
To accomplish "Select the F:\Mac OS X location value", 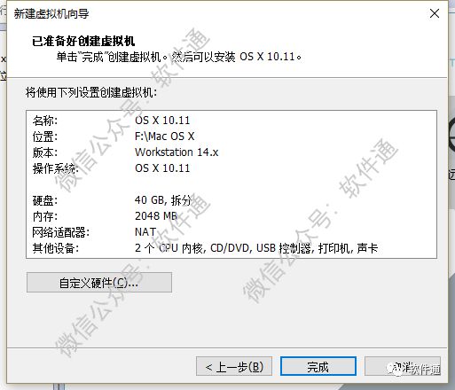I will 164,136.
